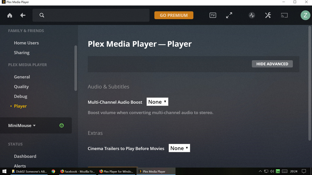
Task: Click the green secure lock icon
Action: tap(62, 125)
